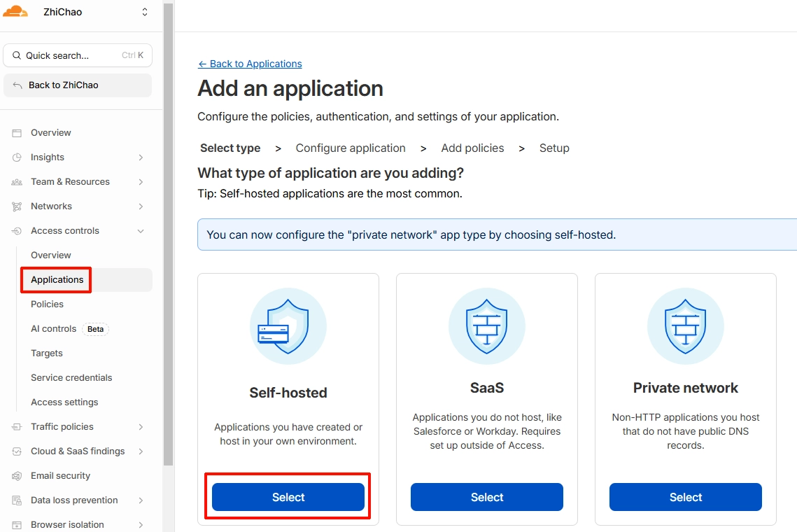Screen dimensions: 797x532
Task: Expand the Data loss prevention section
Action: (141, 500)
